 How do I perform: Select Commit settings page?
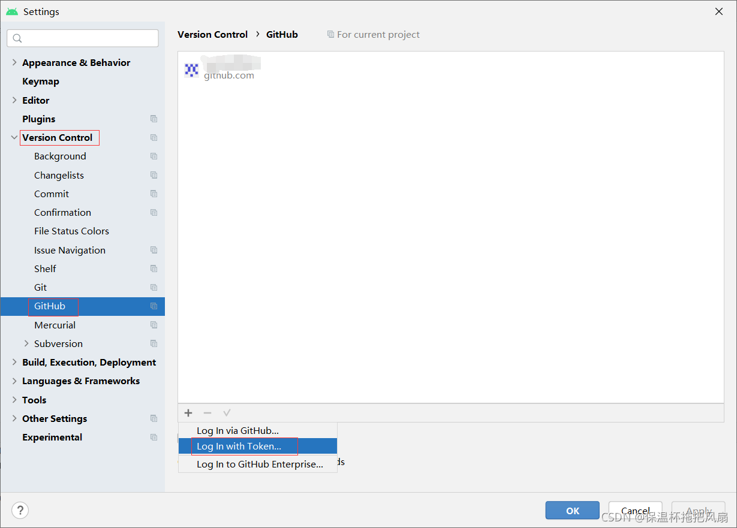click(52, 194)
